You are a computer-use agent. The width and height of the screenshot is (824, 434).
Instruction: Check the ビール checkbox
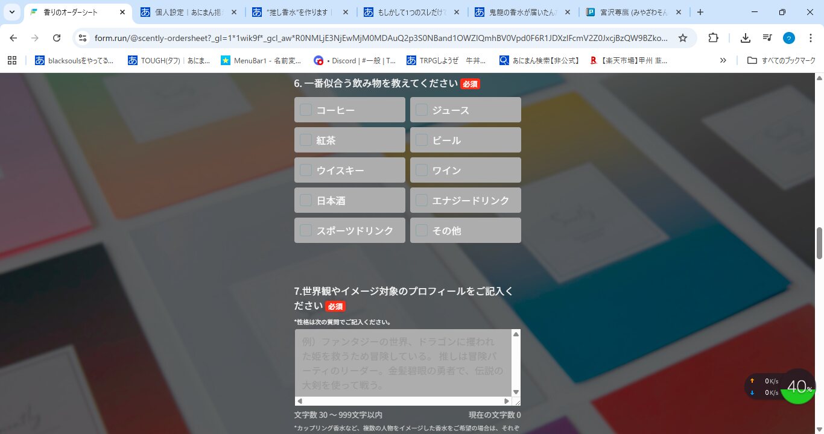[x=422, y=140]
